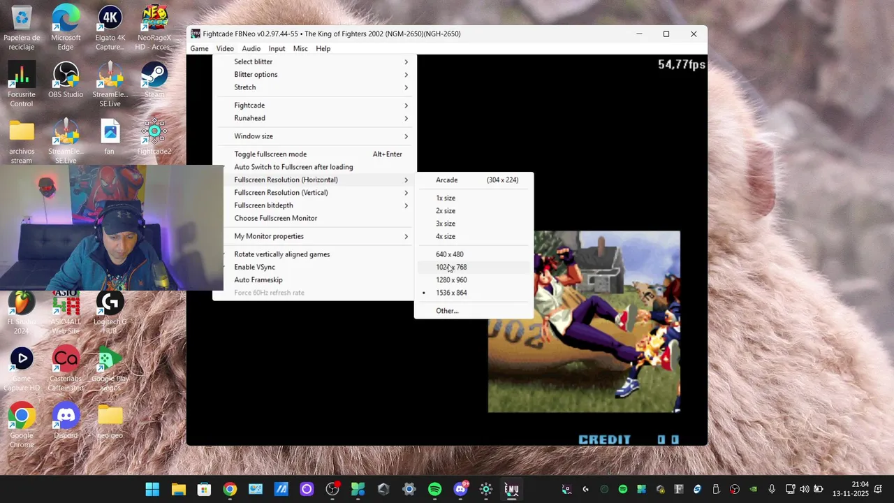Open ASIO4ALL Web Site shortcut

coord(66,312)
